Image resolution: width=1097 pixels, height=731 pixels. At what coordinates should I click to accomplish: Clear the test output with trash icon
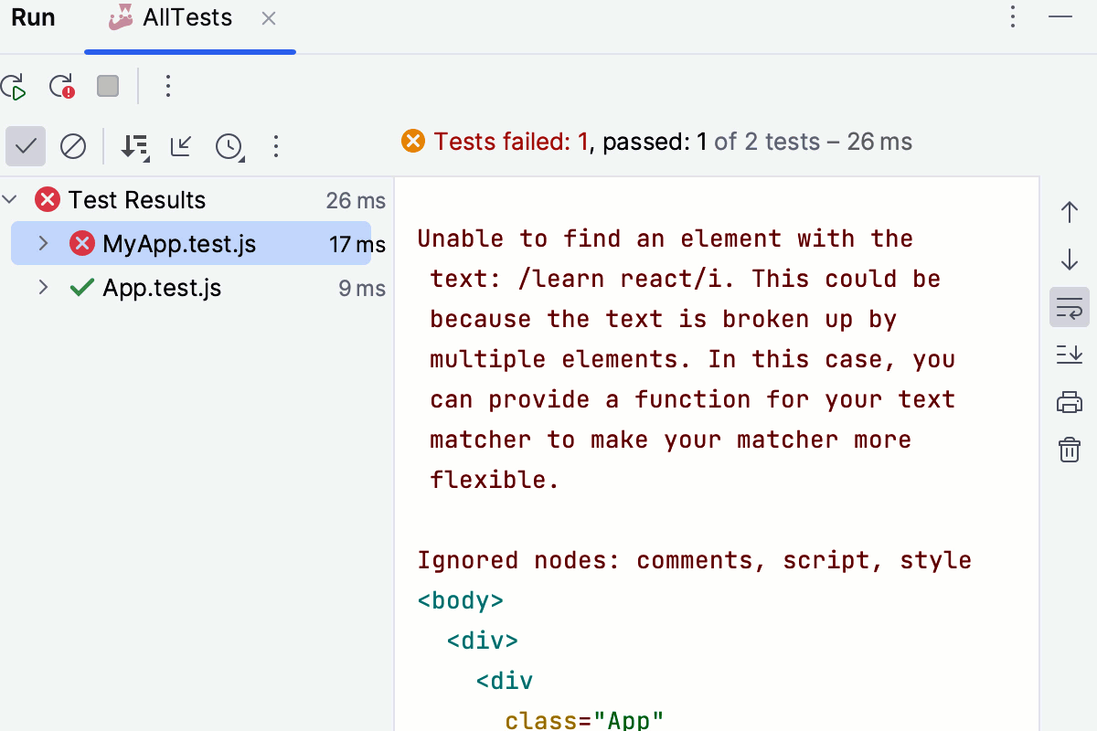(x=1069, y=450)
